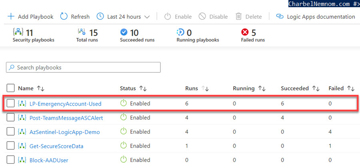Viewport: 360px width, 166px height.
Task: Click into the Search playbooks field
Action: coord(83,68)
